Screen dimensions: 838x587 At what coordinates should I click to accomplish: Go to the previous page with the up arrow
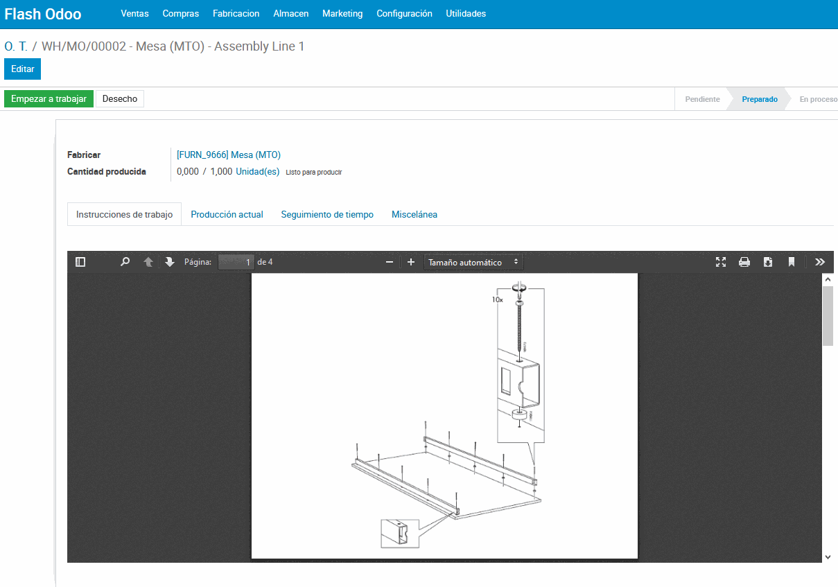(148, 262)
